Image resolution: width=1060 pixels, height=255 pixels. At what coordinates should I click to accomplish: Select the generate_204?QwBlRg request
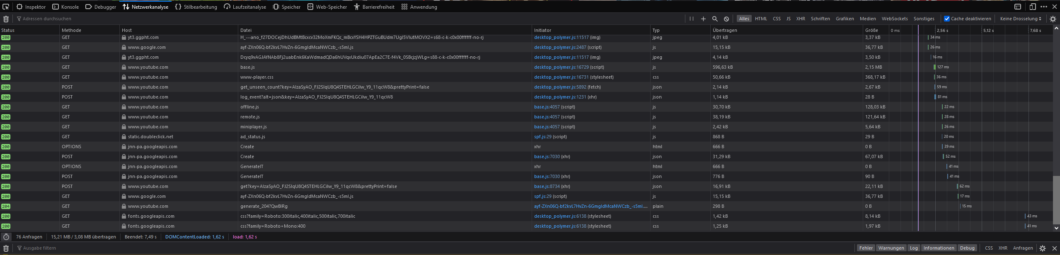point(526,206)
